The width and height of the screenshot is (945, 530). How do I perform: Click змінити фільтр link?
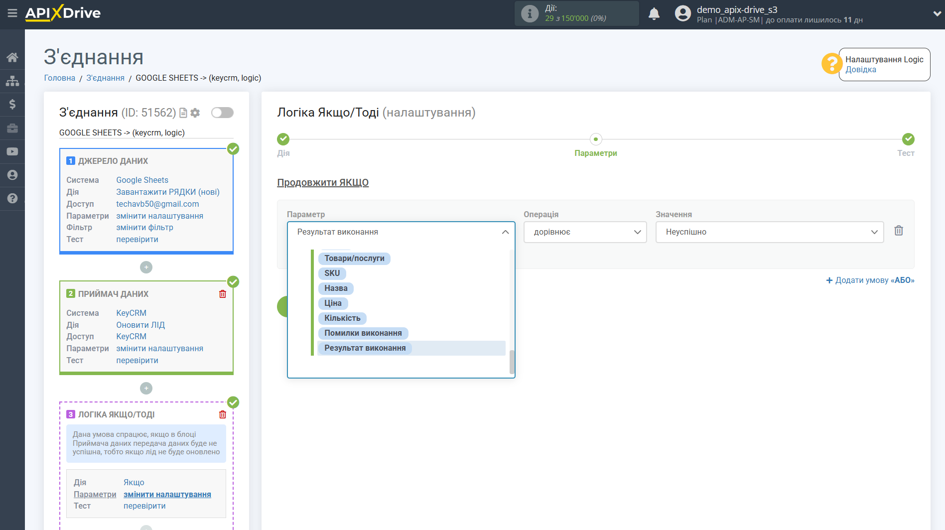coord(144,227)
